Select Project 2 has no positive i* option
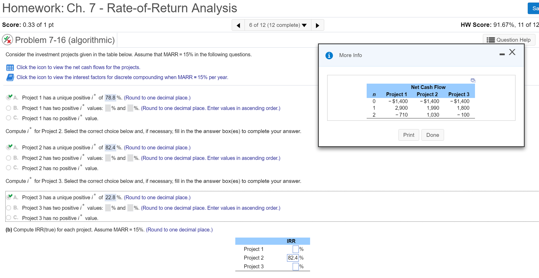The height and width of the screenshot is (278, 539). click(8, 168)
